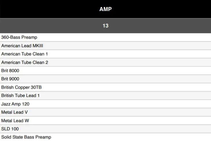This screenshot has height=141, width=211.
Task: Select the Metal Lead W amp
Action: click(x=106, y=120)
